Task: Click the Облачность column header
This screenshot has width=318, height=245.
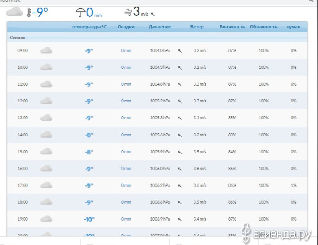Action: 263,27
